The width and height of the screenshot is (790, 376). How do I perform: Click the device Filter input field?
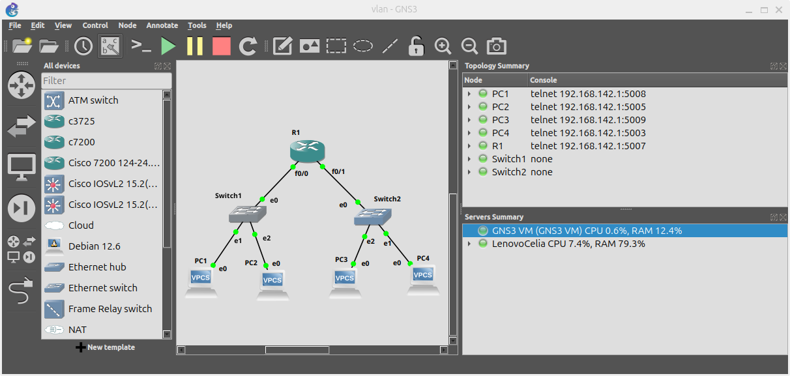tap(106, 81)
